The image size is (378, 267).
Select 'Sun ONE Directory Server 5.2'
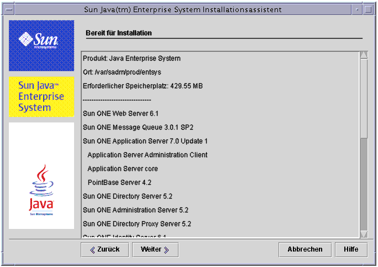tap(128, 196)
